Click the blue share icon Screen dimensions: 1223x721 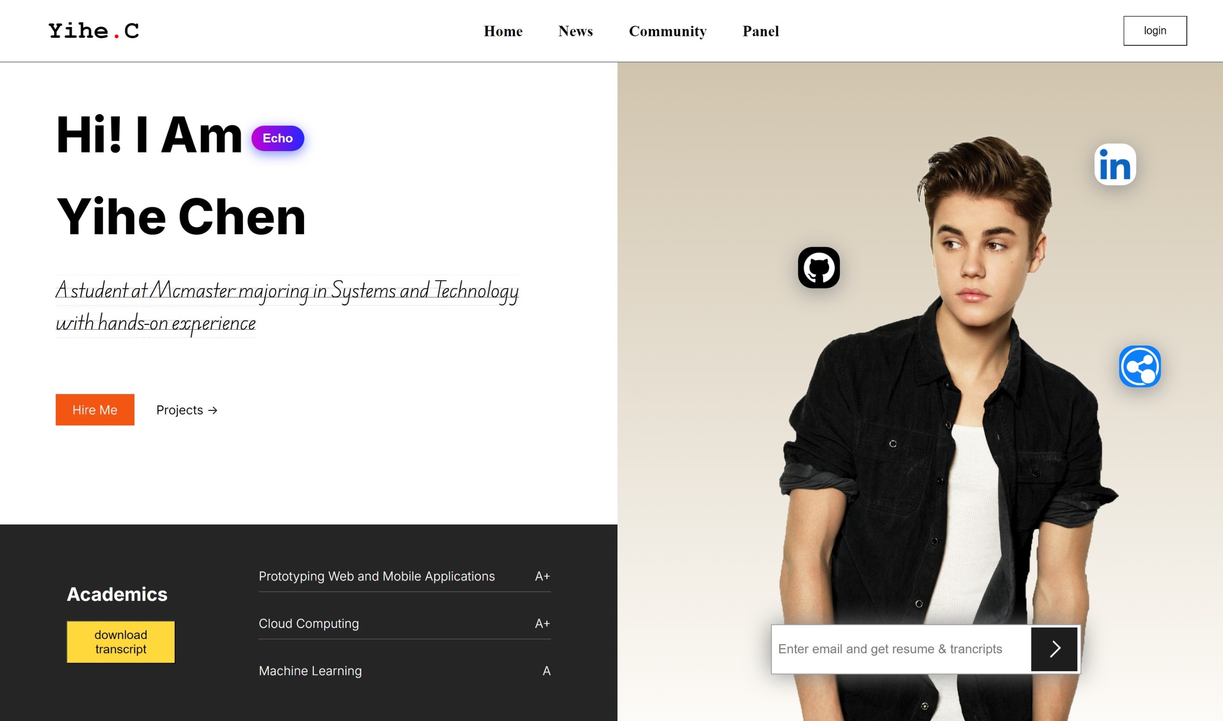(x=1139, y=367)
